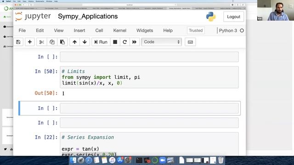Click the Trusted notebook indicator
Image resolution: width=294 pixels, height=165 pixels.
196,31
